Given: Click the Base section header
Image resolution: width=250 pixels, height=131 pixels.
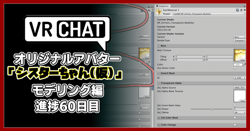Looking at the screenshot, I should (x=201, y=46).
